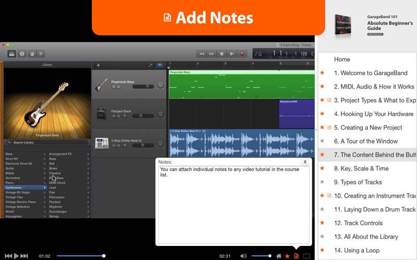Screen dimensions: 417x260
Task: Open Home in the course list
Action: tap(342, 59)
